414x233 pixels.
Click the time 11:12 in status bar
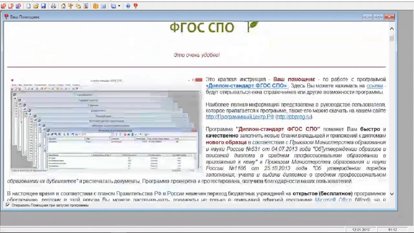(392, 230)
